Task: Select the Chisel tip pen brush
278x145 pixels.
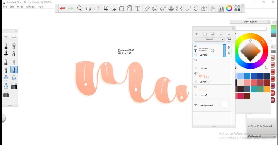Action: tap(14, 53)
